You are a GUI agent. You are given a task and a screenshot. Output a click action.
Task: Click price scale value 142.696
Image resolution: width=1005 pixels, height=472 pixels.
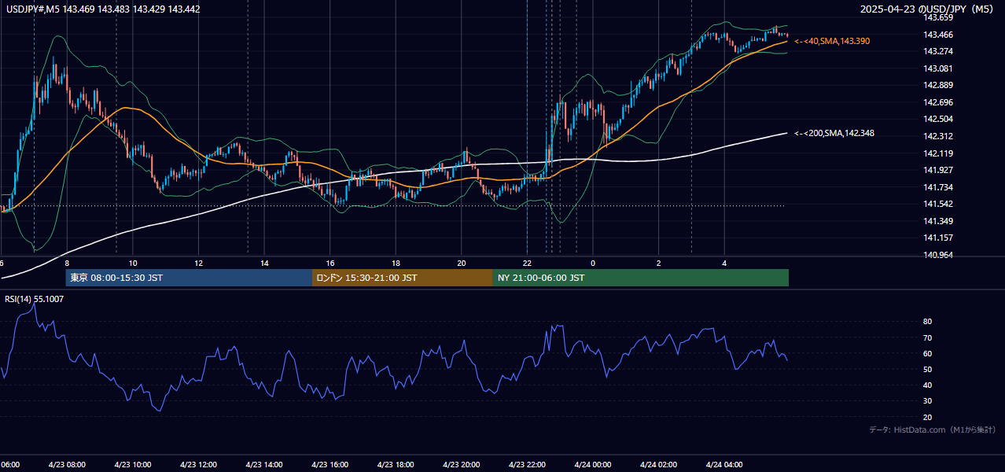[938, 102]
